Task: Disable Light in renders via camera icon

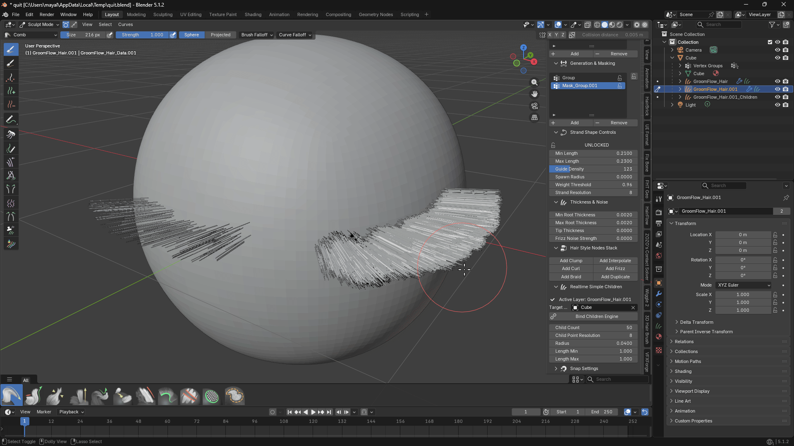Action: 785,105
